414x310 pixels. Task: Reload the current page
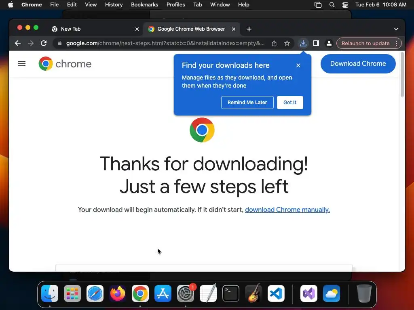44,43
